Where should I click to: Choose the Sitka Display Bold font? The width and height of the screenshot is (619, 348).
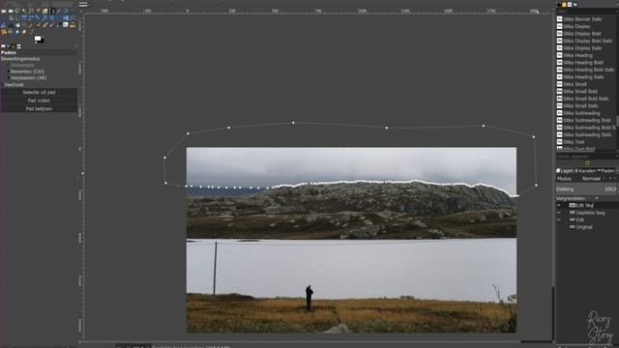(x=582, y=34)
